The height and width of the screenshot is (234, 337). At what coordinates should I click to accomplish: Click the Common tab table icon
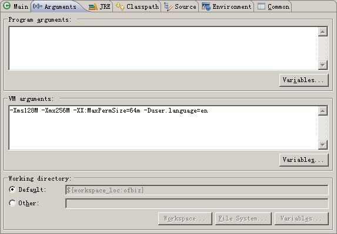(x=261, y=6)
